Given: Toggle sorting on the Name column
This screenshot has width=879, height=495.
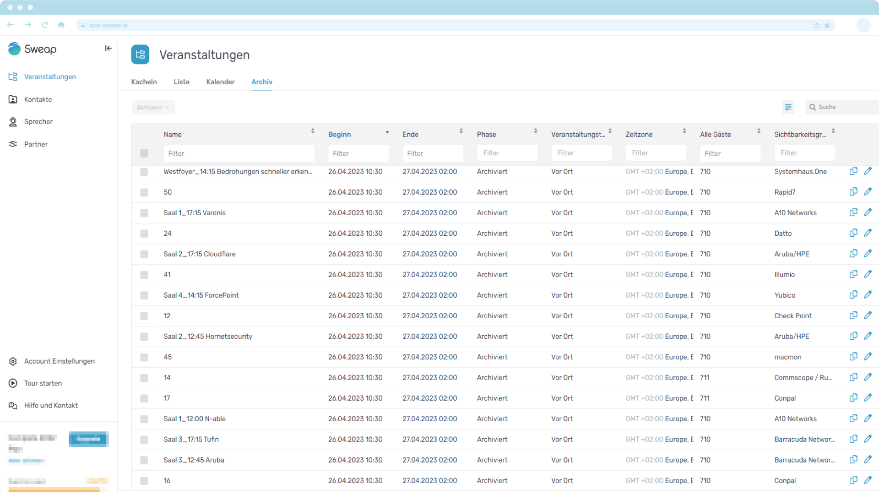Looking at the screenshot, I should [x=313, y=131].
